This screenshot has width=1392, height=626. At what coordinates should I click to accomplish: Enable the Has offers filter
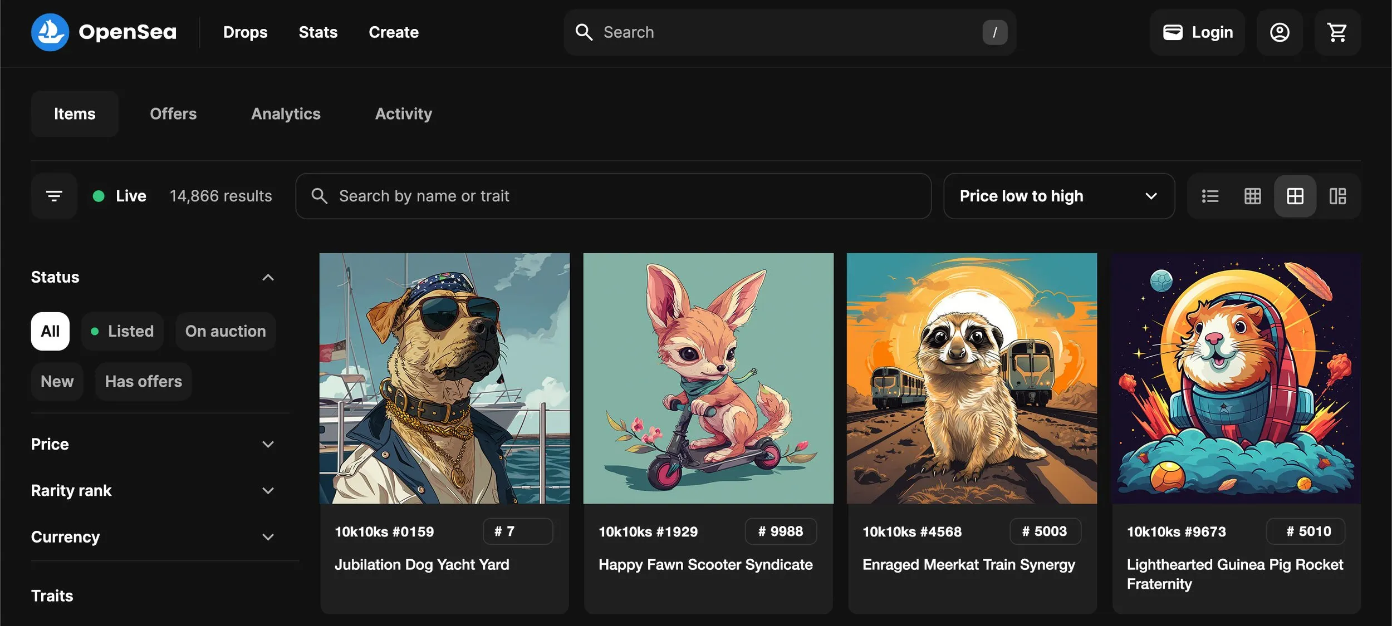(143, 382)
